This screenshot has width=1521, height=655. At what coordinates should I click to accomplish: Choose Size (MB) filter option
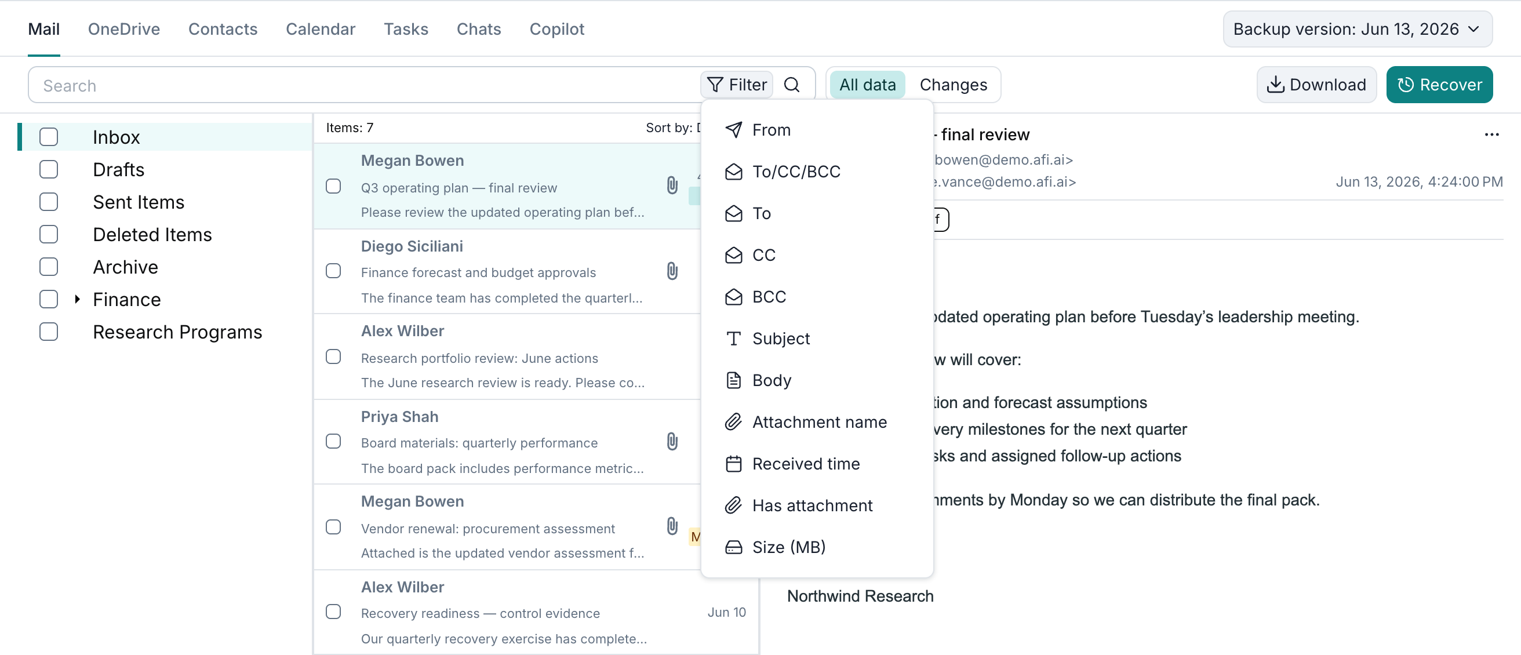817,548
